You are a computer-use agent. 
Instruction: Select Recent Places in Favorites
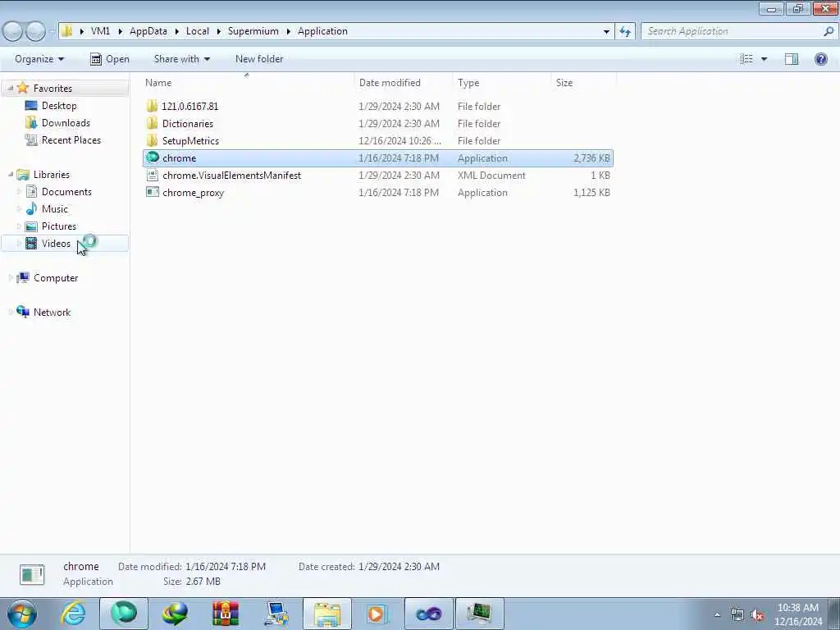[x=71, y=139]
